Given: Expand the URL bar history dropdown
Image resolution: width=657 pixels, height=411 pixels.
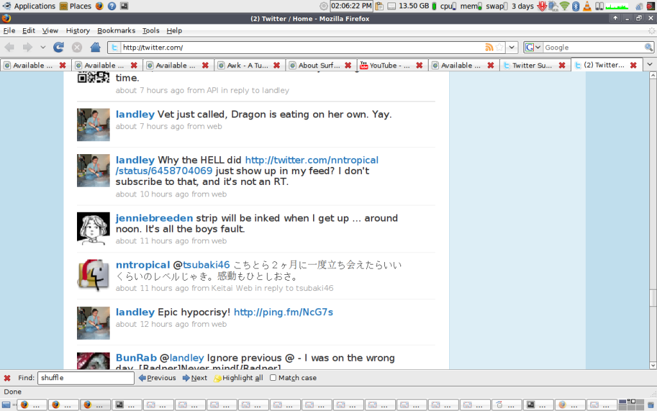Looking at the screenshot, I should tap(512, 48).
